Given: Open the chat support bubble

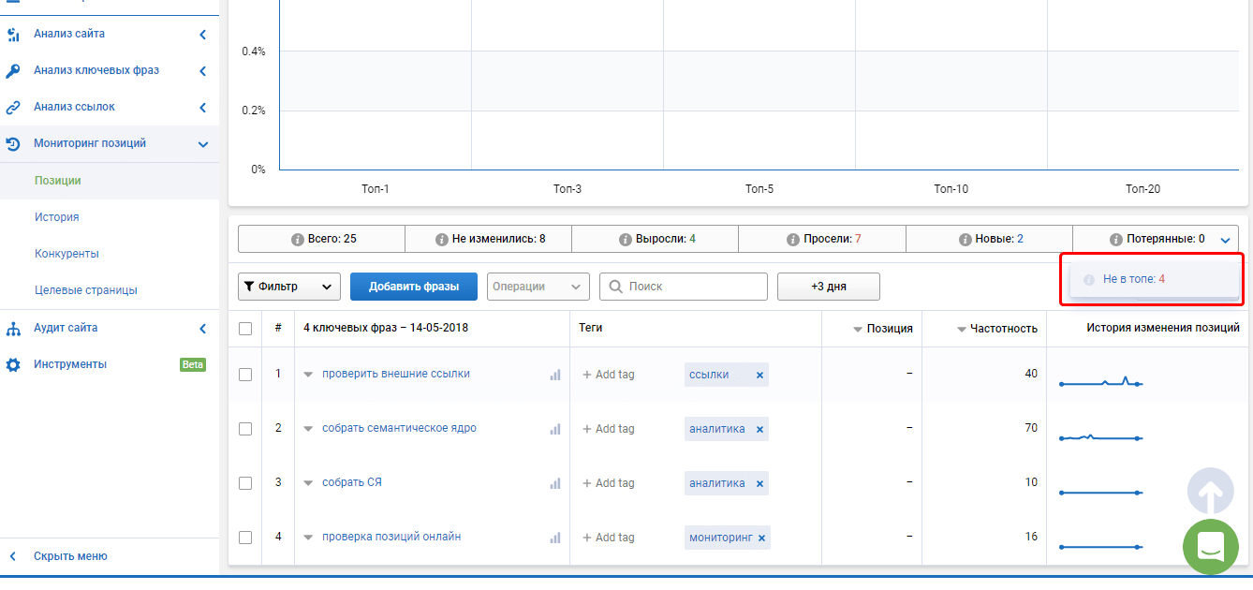Looking at the screenshot, I should coord(1211,546).
